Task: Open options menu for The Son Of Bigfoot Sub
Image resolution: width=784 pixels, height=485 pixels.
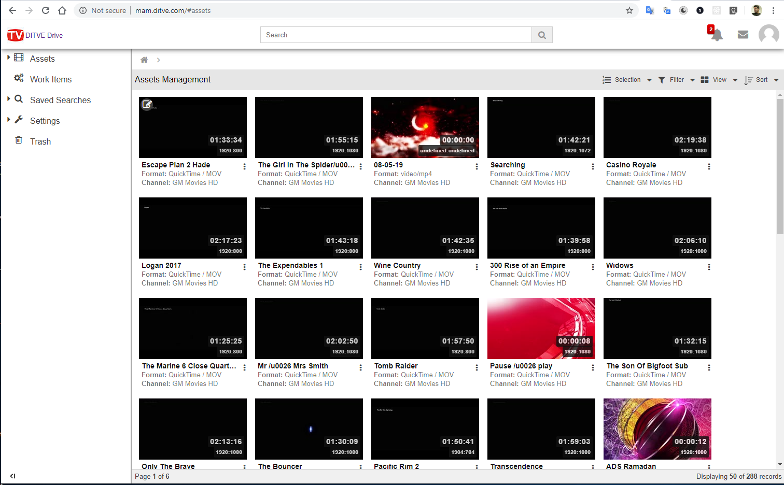Action: (x=709, y=367)
